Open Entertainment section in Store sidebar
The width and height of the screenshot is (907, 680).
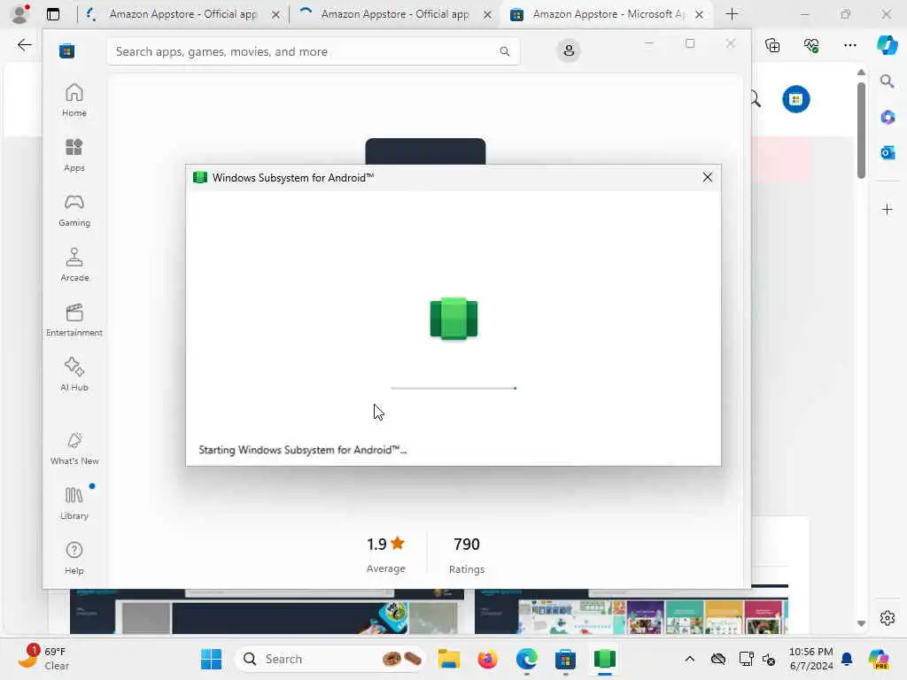pos(74,320)
